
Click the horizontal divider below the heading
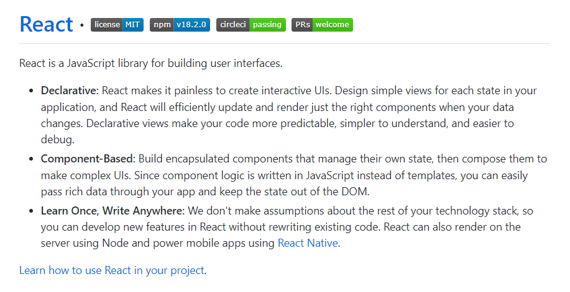tap(285, 44)
